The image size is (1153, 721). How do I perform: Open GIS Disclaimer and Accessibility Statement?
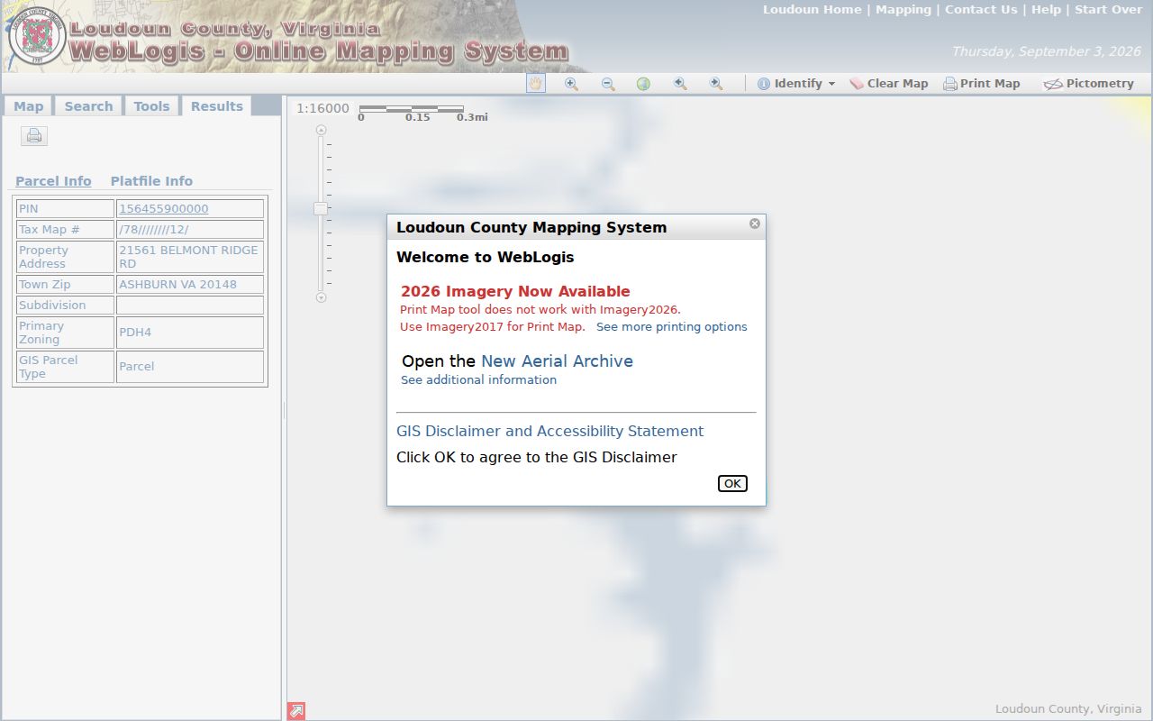(x=549, y=432)
